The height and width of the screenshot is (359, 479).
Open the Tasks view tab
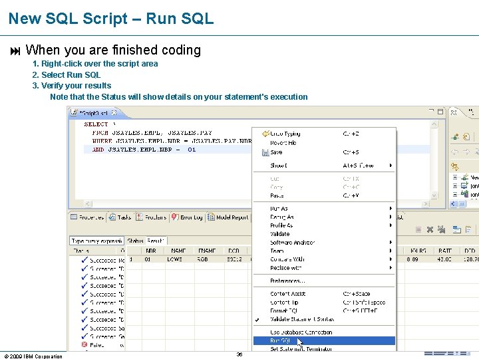tap(120, 217)
